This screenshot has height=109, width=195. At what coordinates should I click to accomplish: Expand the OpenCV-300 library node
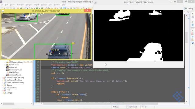(x=5, y=65)
